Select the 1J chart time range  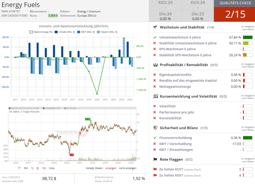[32, 168]
